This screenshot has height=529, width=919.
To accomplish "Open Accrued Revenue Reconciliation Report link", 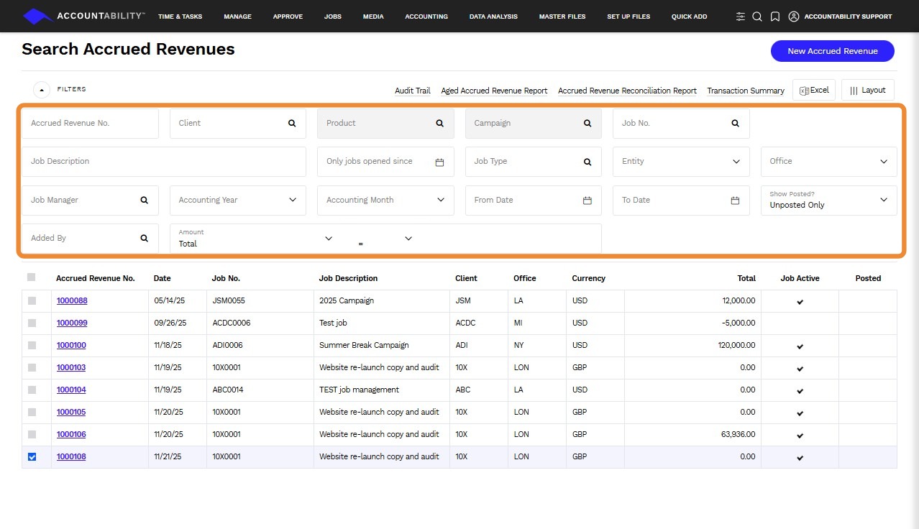I will point(627,91).
